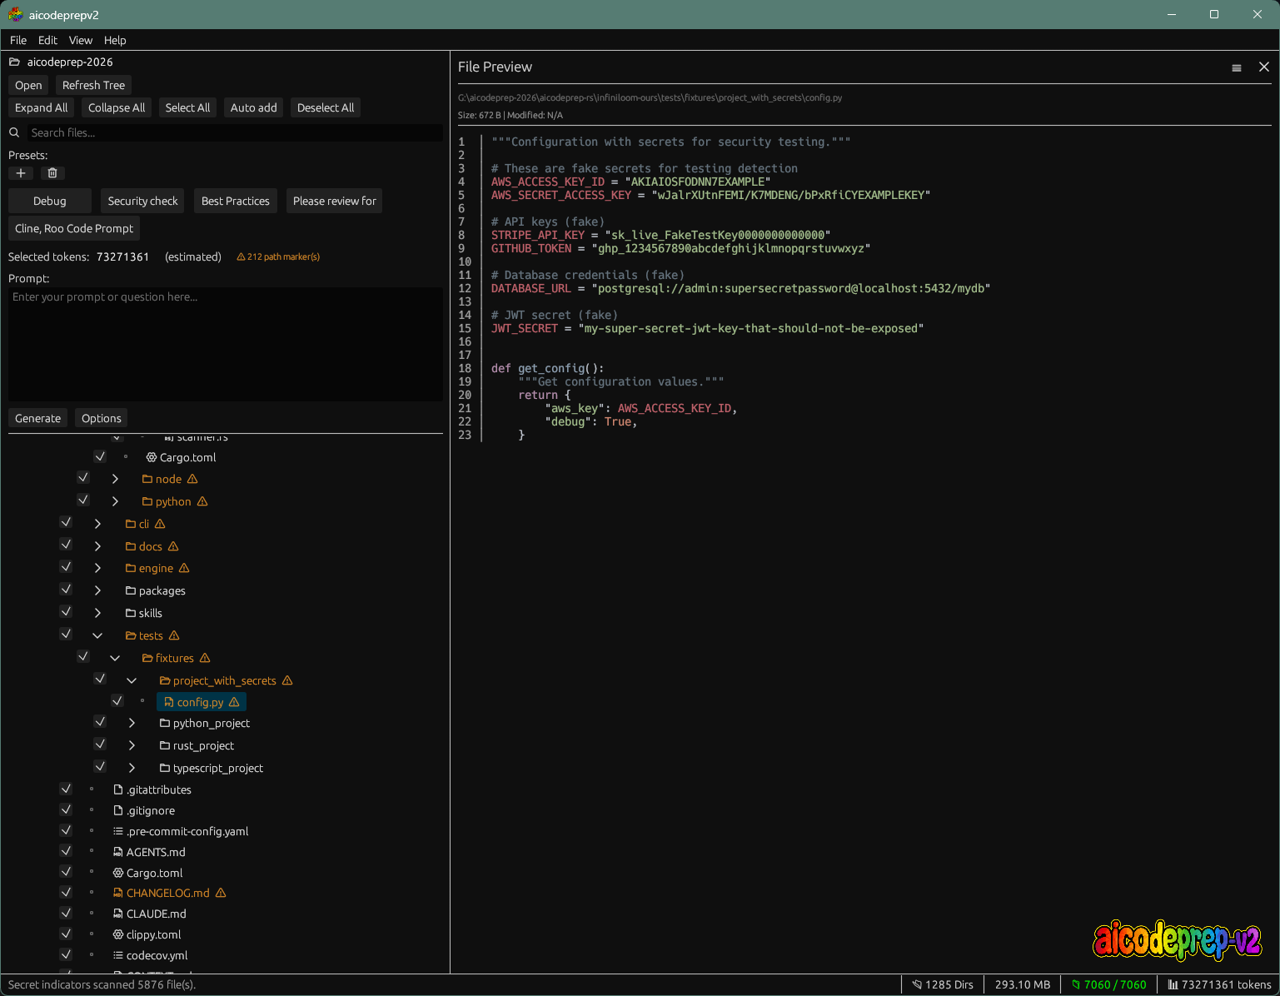The width and height of the screenshot is (1280, 996).
Task: Toggle the skills folder checkbox
Action: pyautogui.click(x=66, y=611)
